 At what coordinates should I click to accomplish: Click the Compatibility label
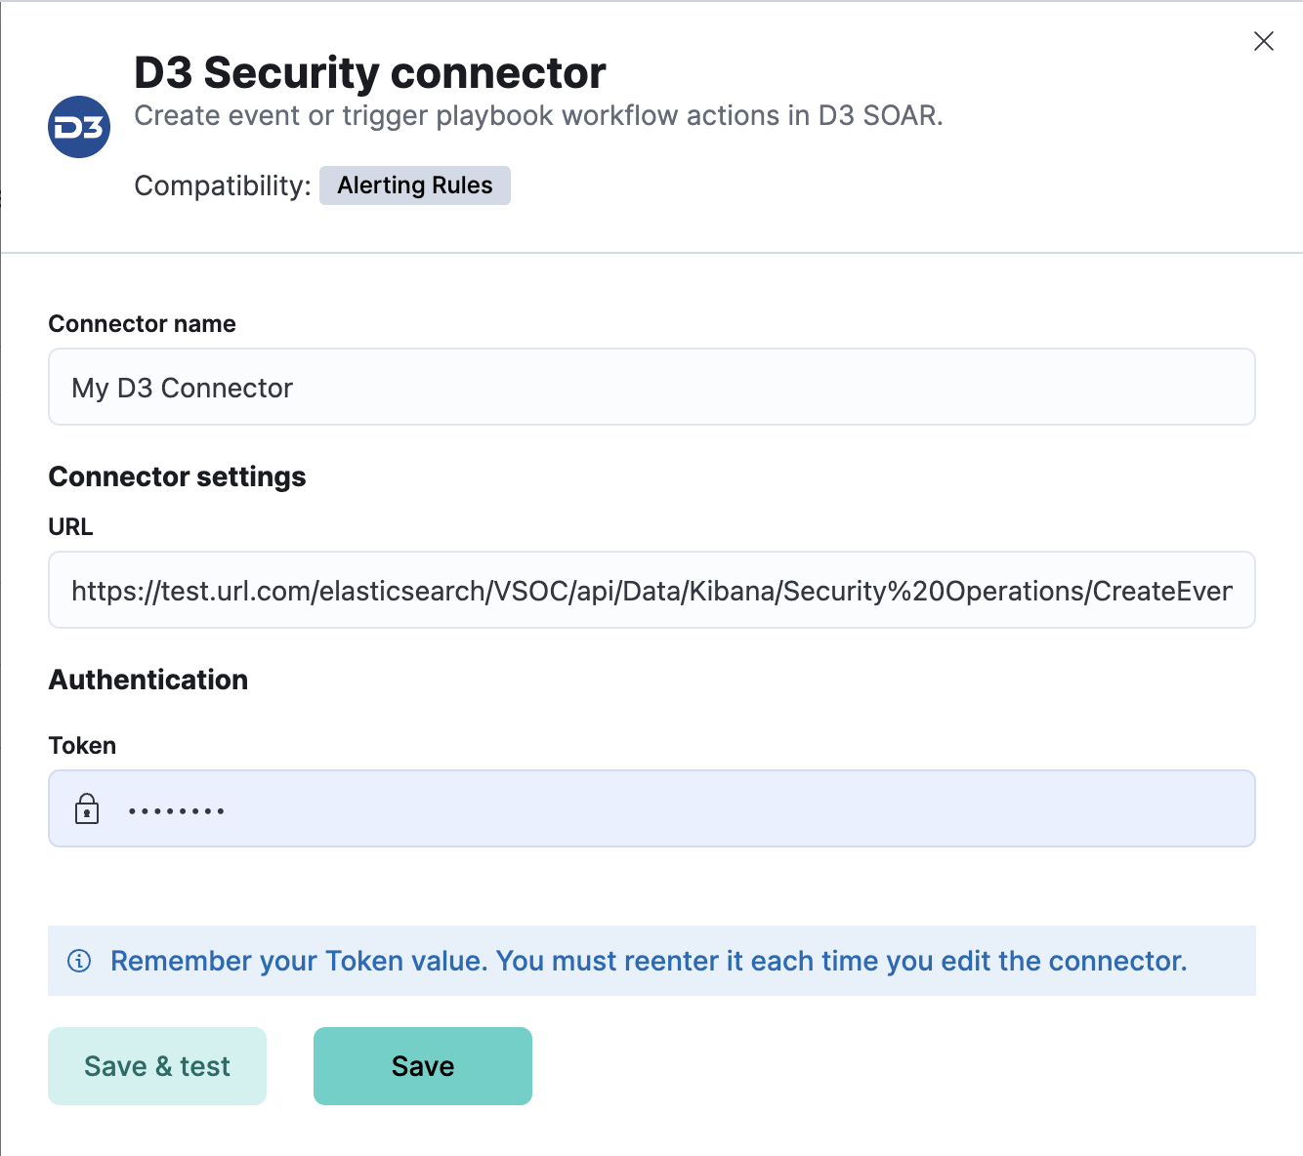pyautogui.click(x=221, y=185)
